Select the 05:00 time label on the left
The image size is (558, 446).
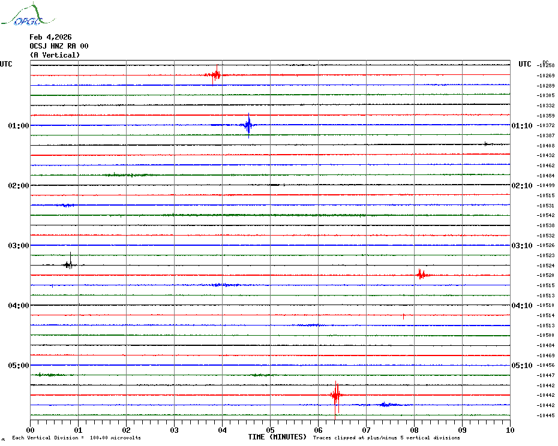19,366
